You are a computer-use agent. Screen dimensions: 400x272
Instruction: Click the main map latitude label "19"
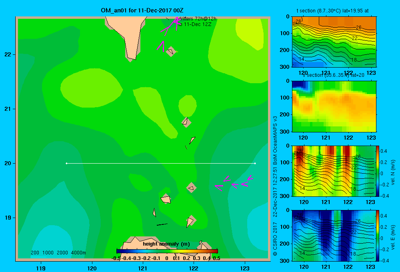[8, 218]
